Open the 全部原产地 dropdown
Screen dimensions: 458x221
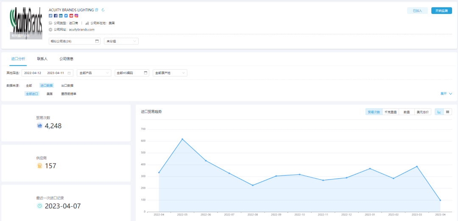click(x=170, y=73)
